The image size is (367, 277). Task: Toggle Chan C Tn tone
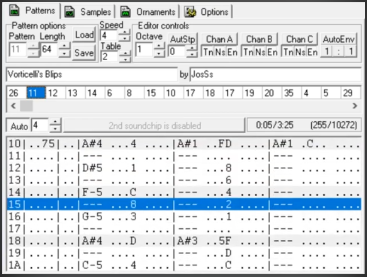point(288,52)
